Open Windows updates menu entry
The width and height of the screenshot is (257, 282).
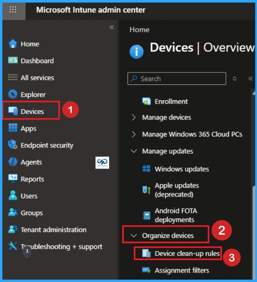tap(182, 169)
